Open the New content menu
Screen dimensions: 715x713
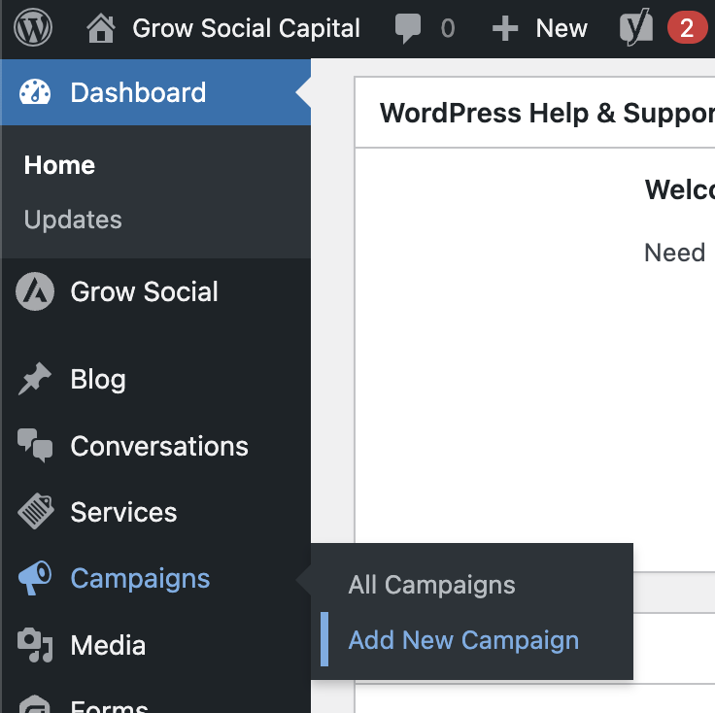[562, 29]
